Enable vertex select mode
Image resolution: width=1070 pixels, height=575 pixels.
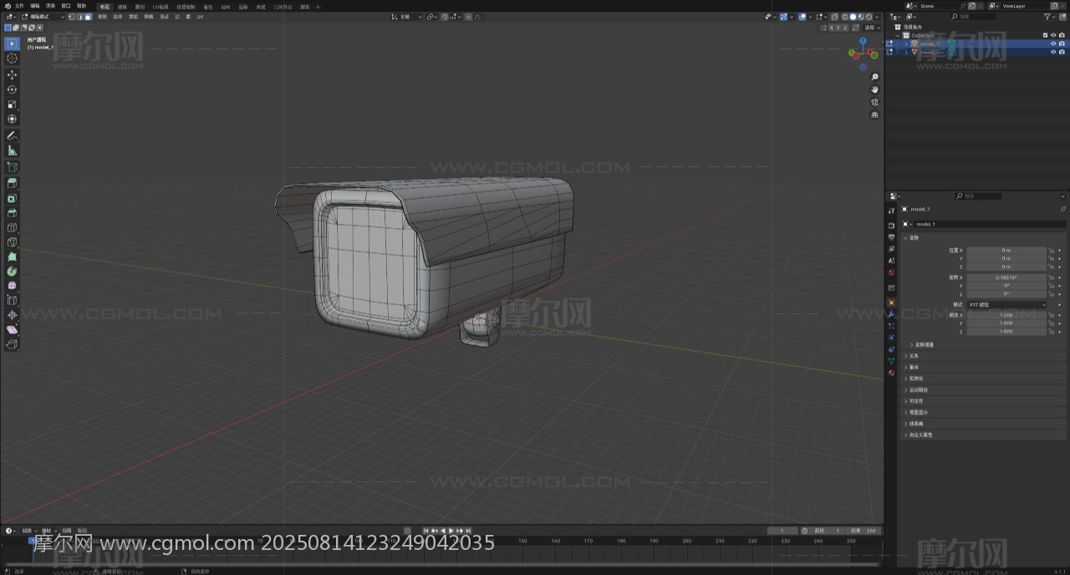(71, 17)
